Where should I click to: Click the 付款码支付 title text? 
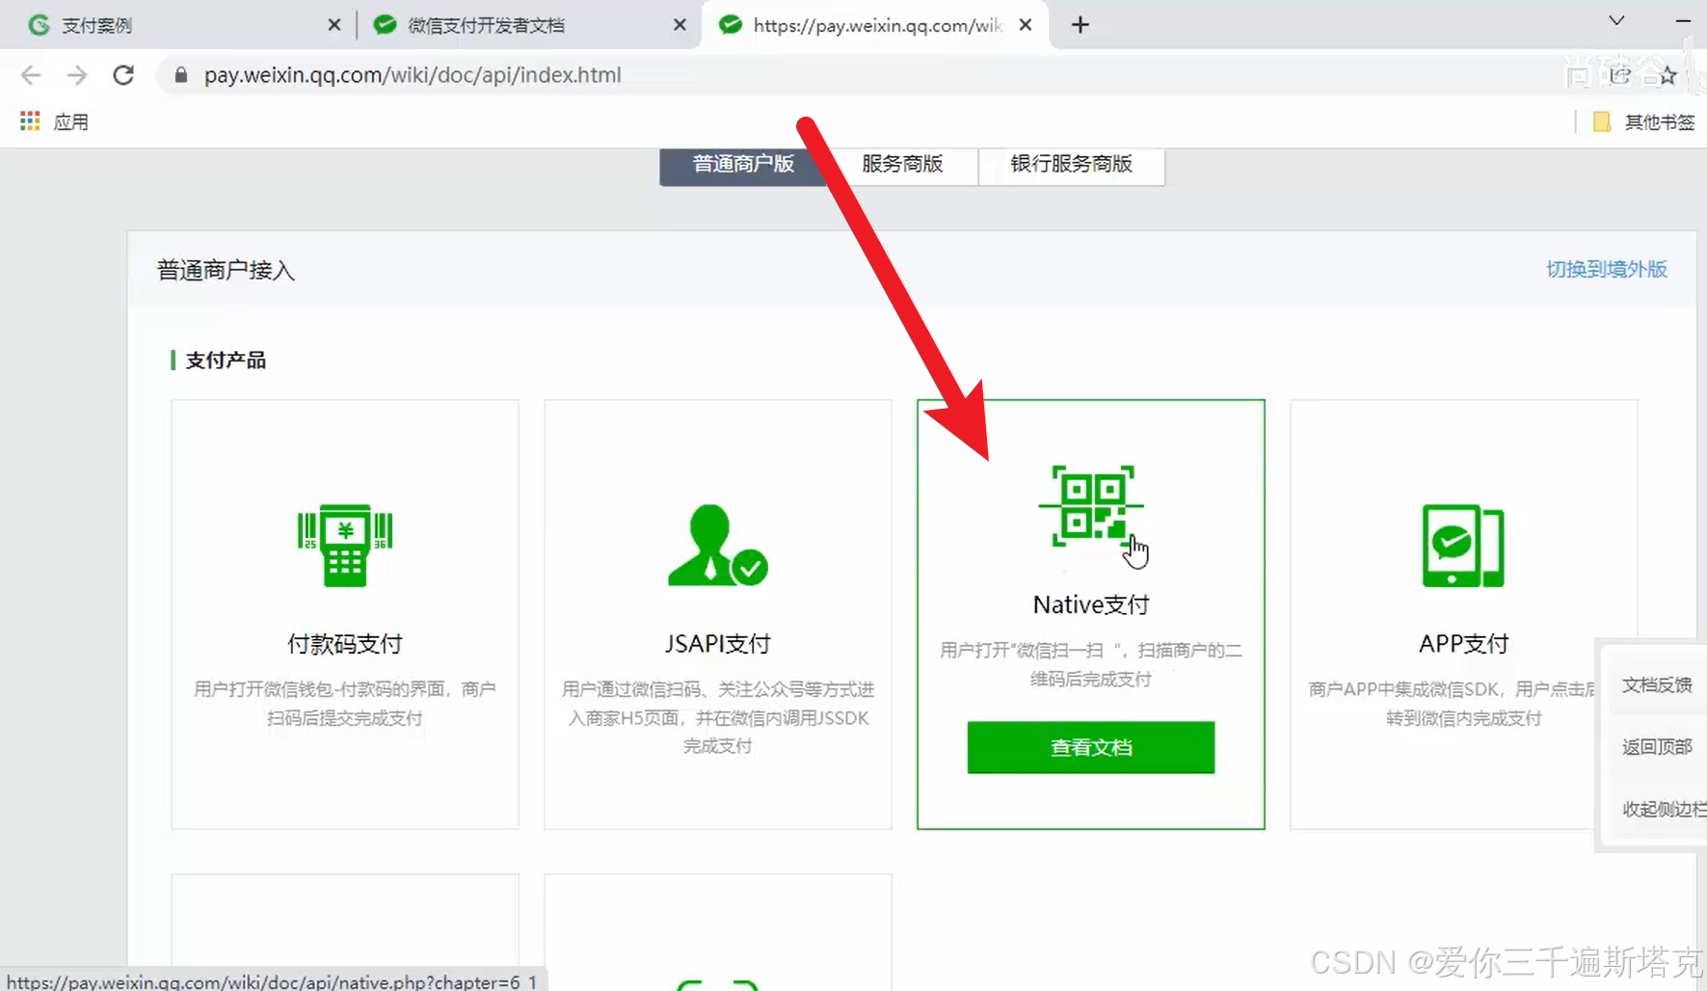344,643
